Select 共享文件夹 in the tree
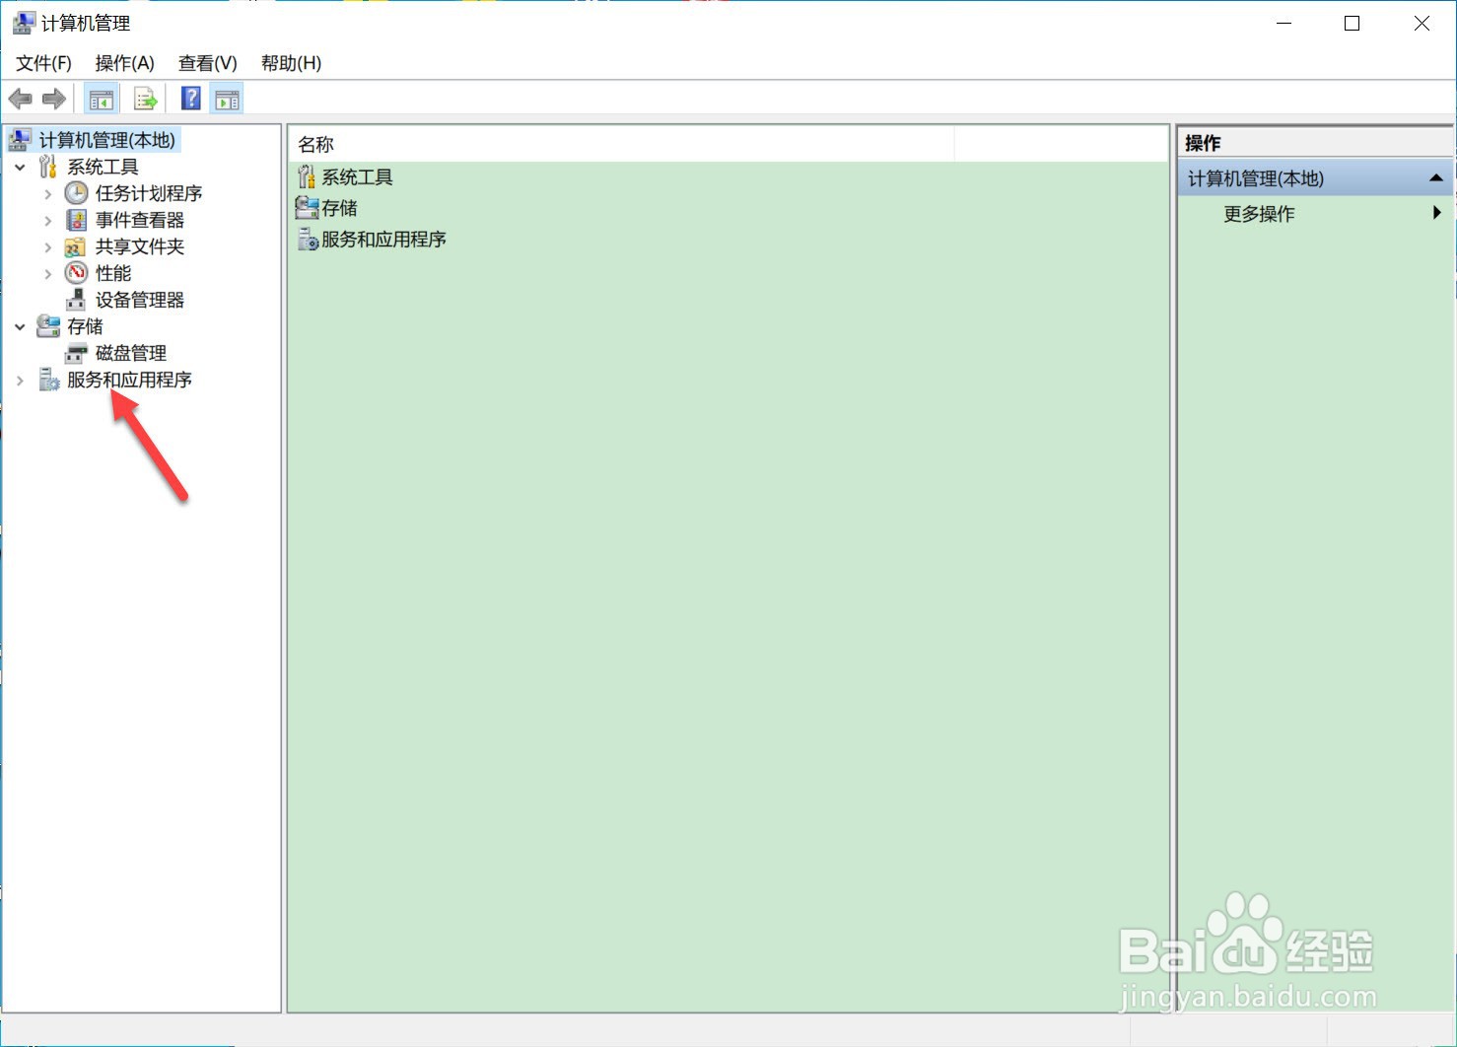1457x1047 pixels. pyautogui.click(x=140, y=246)
